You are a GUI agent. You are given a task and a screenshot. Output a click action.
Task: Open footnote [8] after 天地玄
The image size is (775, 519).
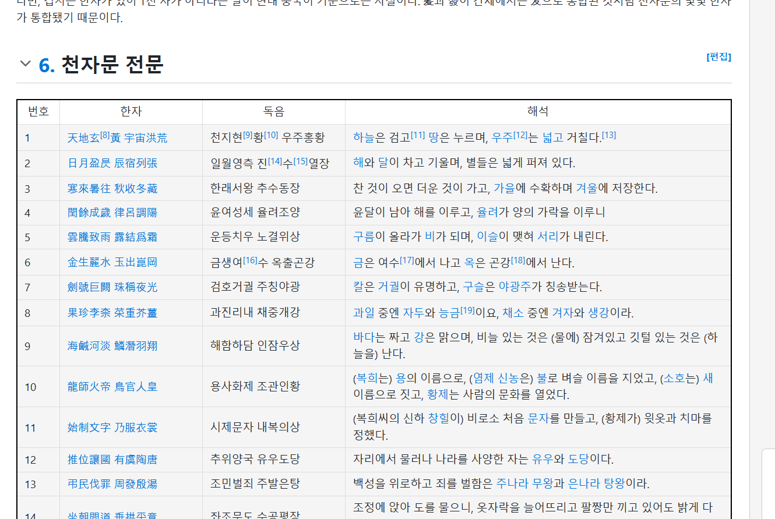click(105, 135)
